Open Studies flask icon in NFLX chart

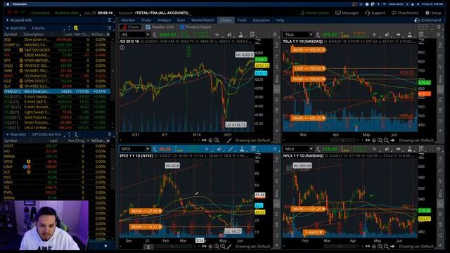tap(410, 149)
